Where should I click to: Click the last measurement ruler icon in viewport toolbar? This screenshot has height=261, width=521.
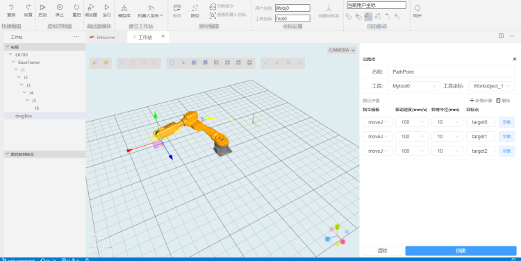299,62
